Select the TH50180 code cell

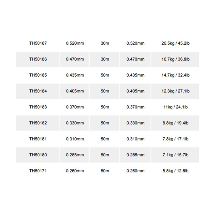pyautogui.click(x=38, y=155)
